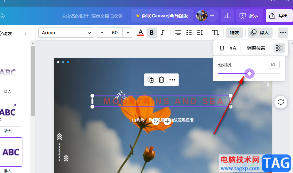Choose the 浮入 float-in animation thumbnail
Viewport: 293px width, 173px height.
11,152
